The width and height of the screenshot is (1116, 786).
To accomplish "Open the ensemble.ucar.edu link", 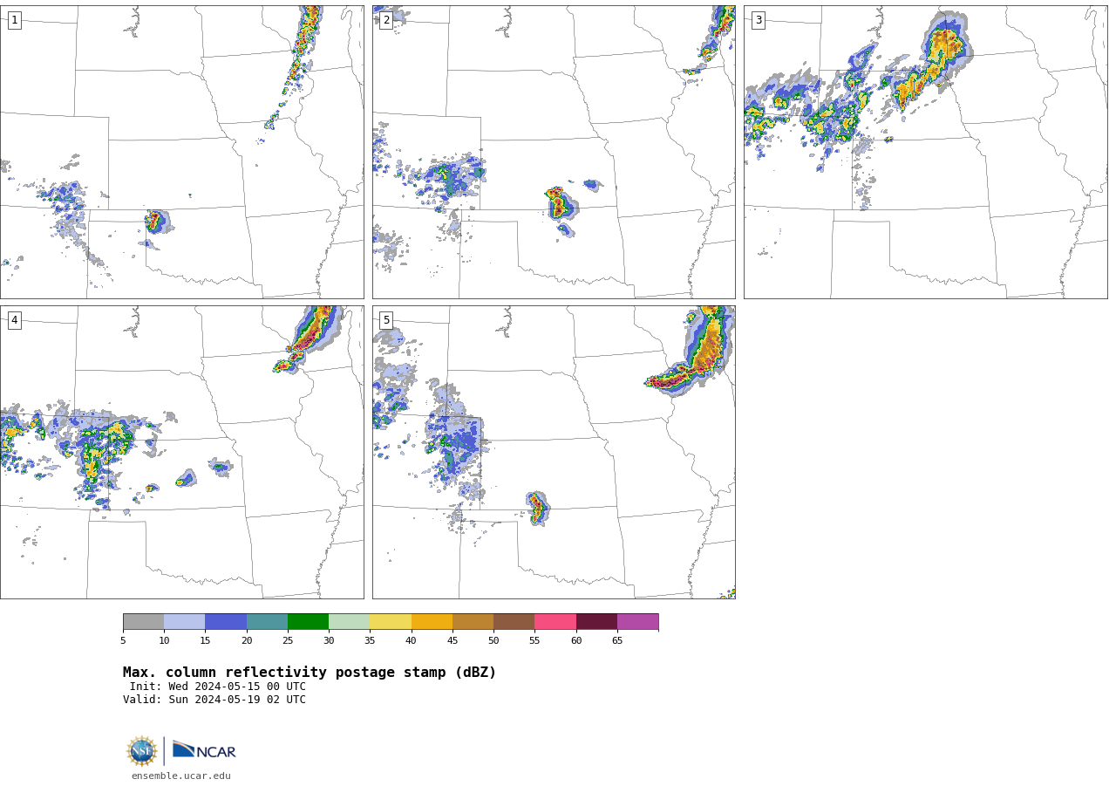I will pyautogui.click(x=181, y=776).
